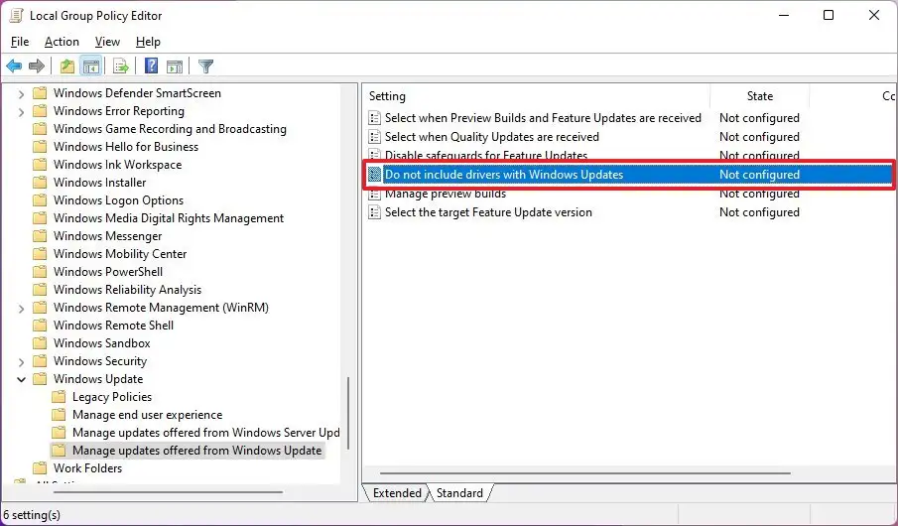Click the folder icon of Windows Sandbox

(40, 343)
